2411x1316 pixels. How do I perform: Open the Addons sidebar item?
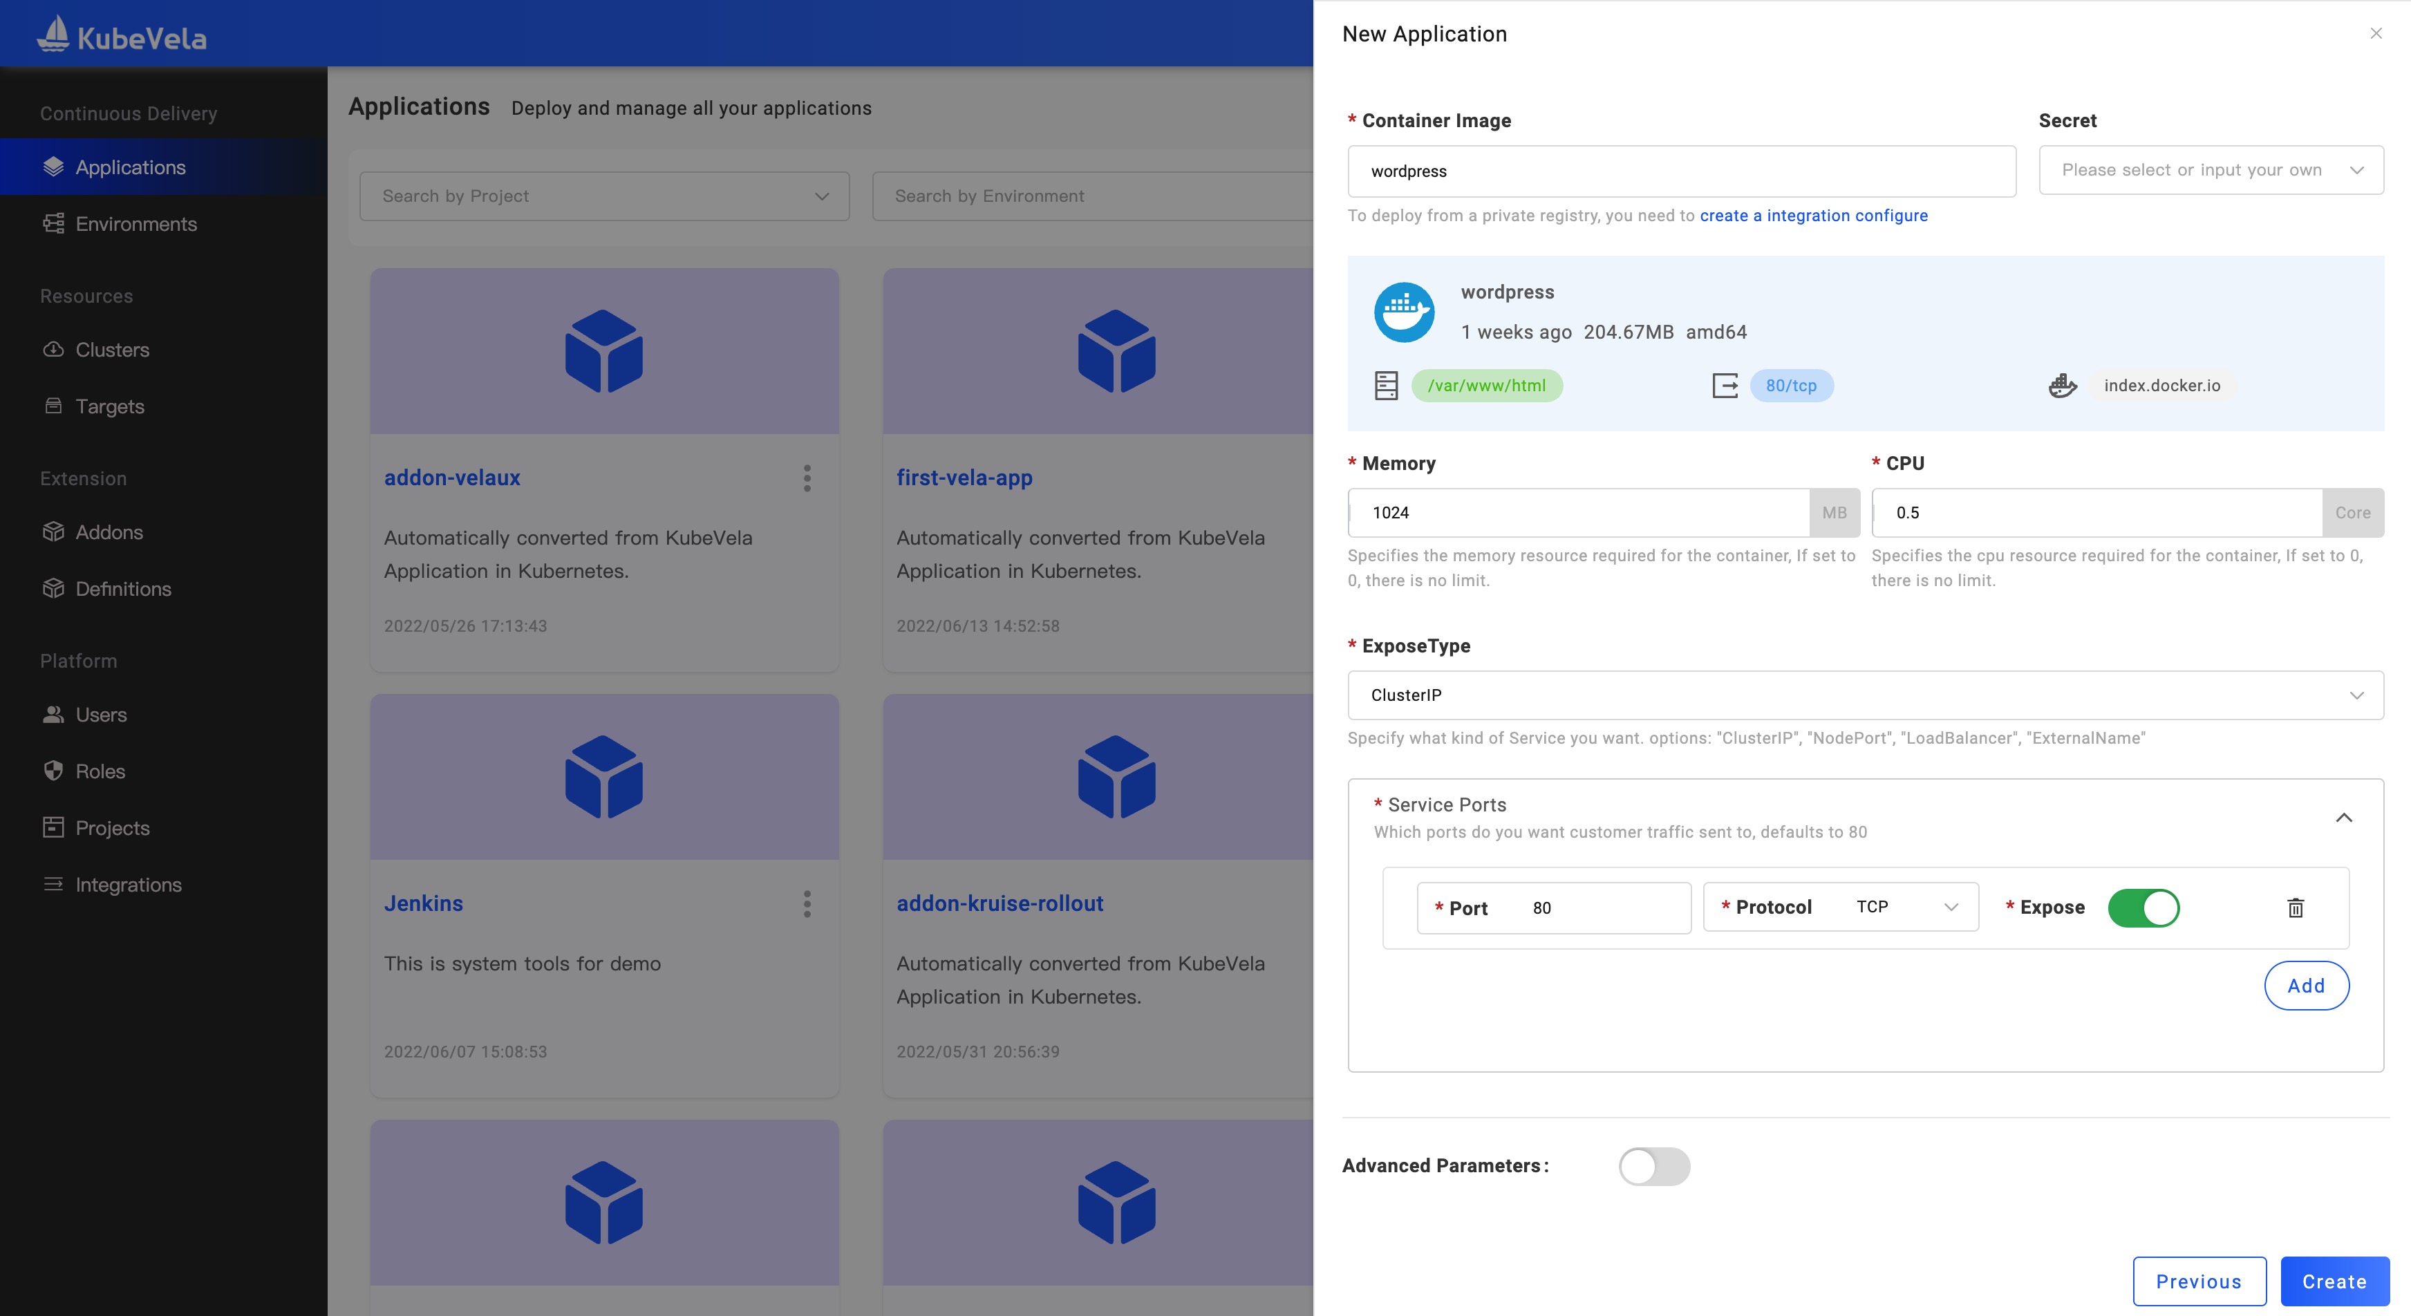(109, 533)
